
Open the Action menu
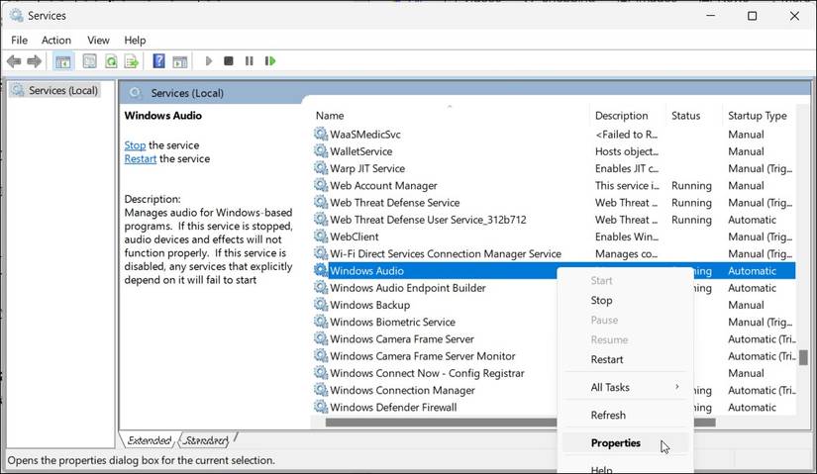56,41
